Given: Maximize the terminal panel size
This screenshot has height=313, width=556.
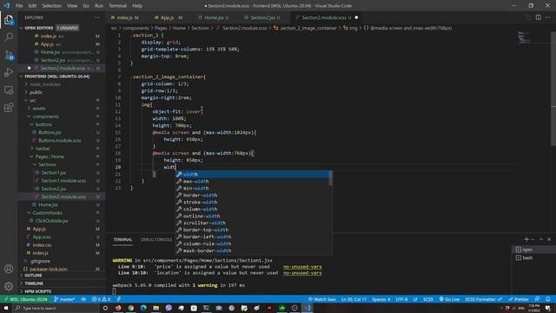Looking at the screenshot, I should (541, 240).
